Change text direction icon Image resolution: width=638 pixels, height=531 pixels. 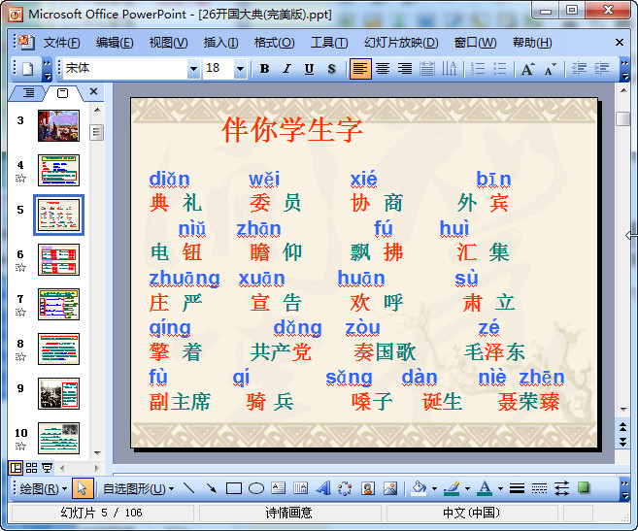pos(450,68)
